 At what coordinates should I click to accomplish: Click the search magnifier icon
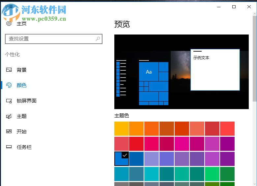point(98,39)
